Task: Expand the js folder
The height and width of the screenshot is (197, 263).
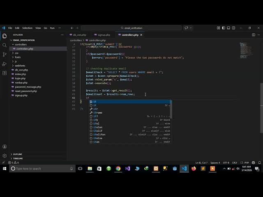Action: click(x=16, y=62)
